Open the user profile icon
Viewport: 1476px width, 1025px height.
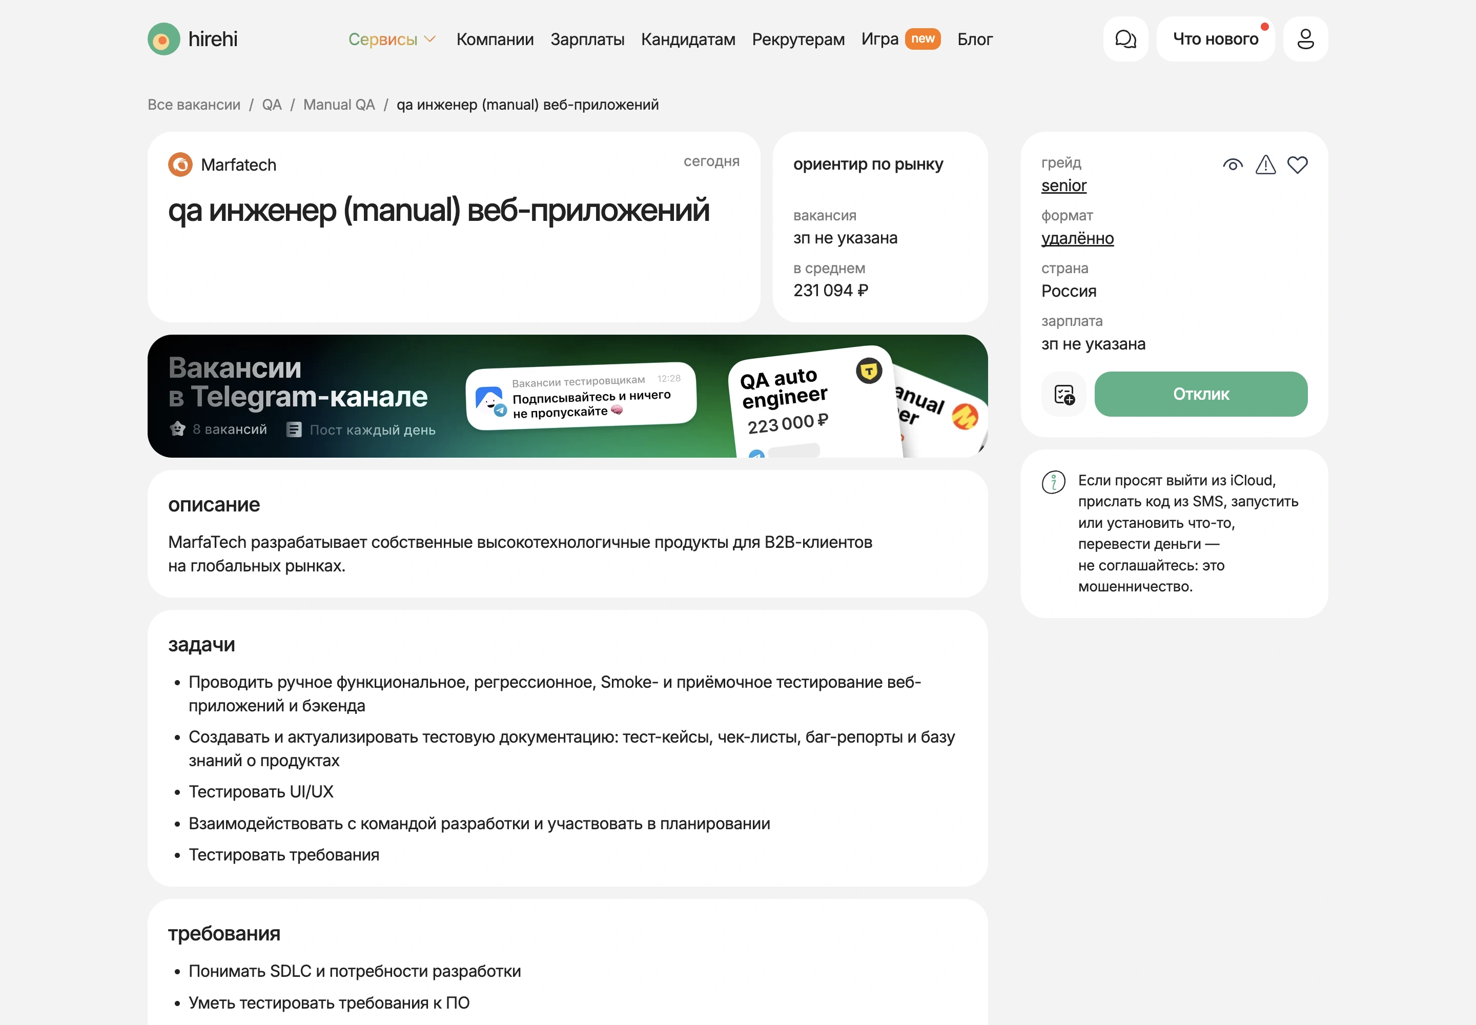(1305, 39)
